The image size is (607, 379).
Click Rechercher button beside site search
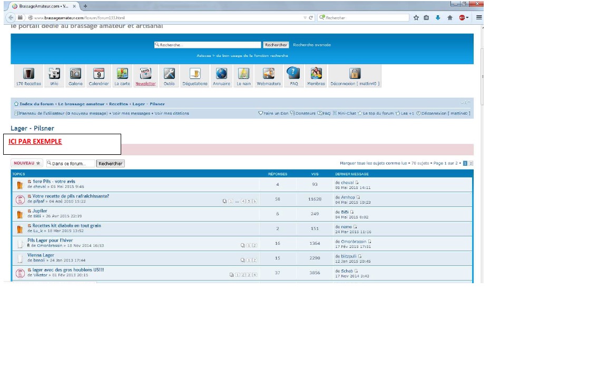pyautogui.click(x=276, y=45)
